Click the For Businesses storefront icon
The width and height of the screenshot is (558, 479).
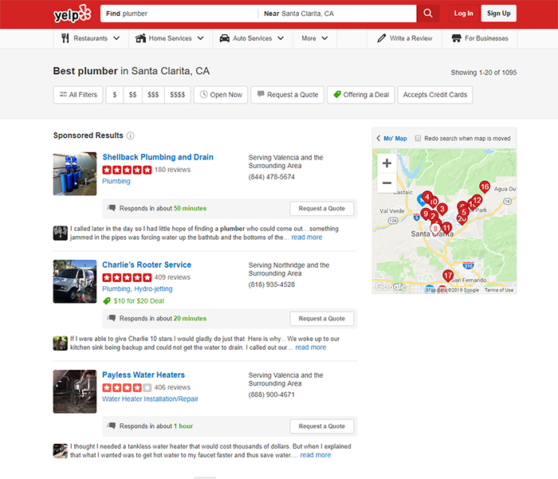tap(456, 38)
